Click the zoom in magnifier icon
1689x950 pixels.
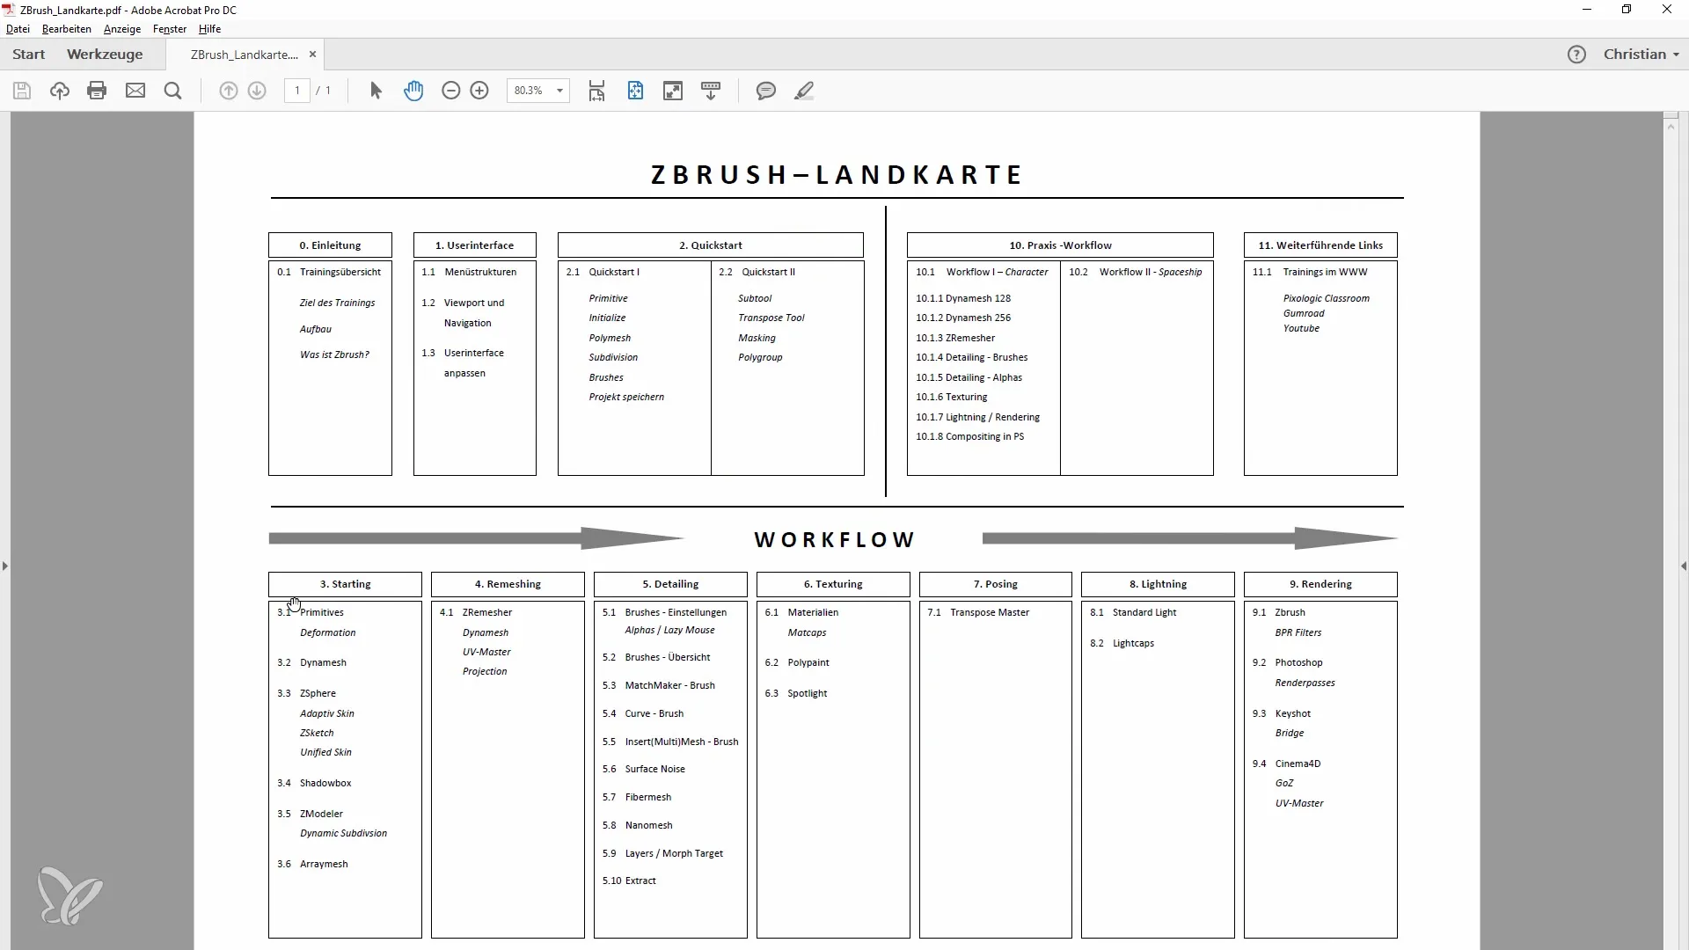[479, 91]
